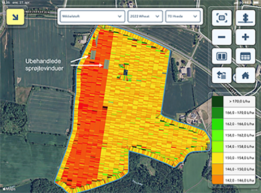Image resolution: width=261 pixels, height=193 pixels.
Task: Click legend text 154,0 - 158,0 L/ha
Action: pos(240,147)
